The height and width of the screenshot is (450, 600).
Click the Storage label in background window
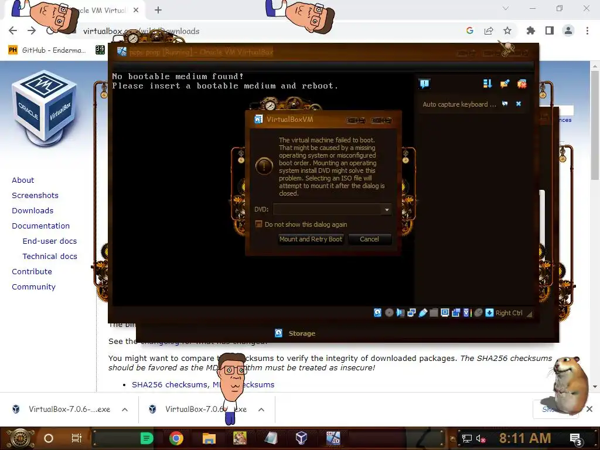302,333
